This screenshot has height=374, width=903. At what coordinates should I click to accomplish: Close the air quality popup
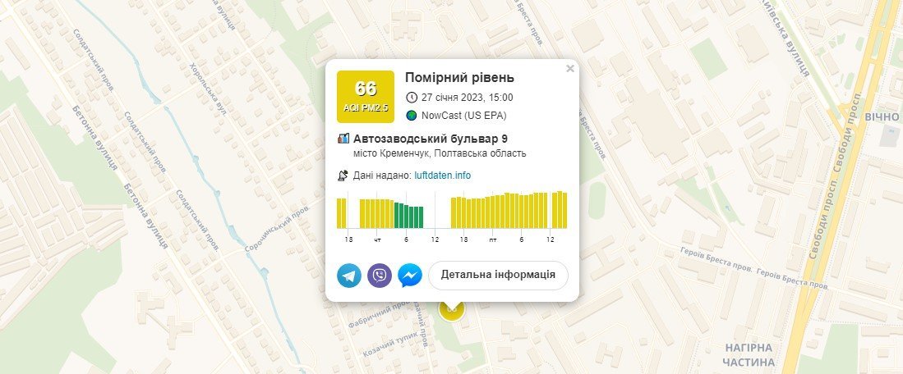coord(570,69)
